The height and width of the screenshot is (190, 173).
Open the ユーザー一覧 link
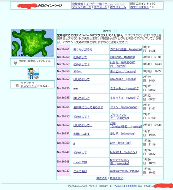pos(94,4)
